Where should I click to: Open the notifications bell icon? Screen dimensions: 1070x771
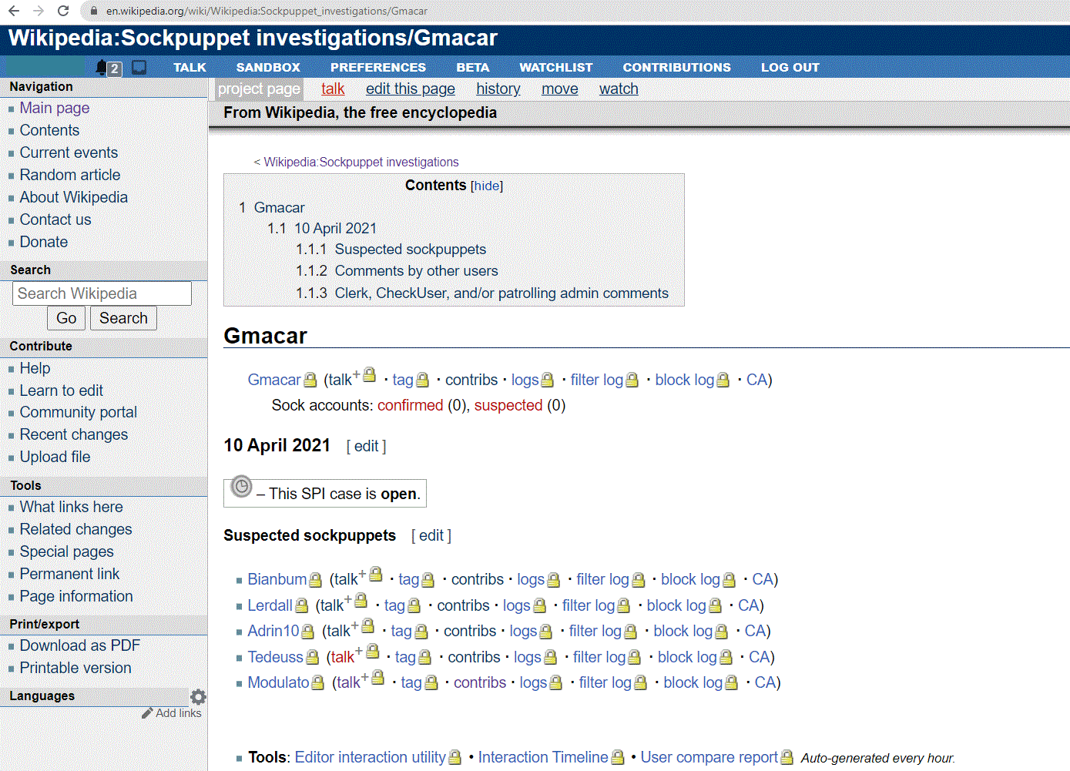(101, 67)
